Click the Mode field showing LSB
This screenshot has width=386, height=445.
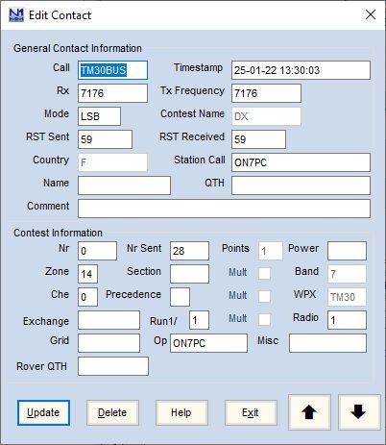pyautogui.click(x=100, y=116)
